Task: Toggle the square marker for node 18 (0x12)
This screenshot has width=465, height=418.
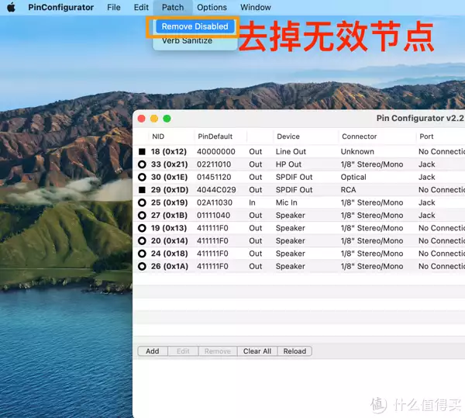Action: point(142,151)
